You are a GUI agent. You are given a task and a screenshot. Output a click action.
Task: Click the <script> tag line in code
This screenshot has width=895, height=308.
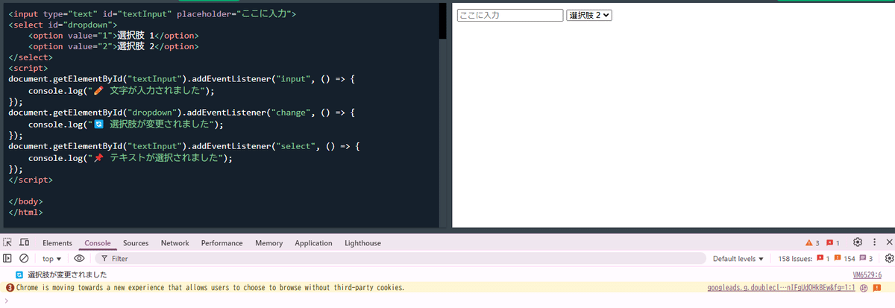[x=28, y=68]
